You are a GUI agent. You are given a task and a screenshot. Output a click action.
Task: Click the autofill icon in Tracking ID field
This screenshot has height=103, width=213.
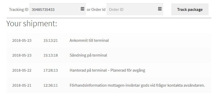(x=83, y=9)
